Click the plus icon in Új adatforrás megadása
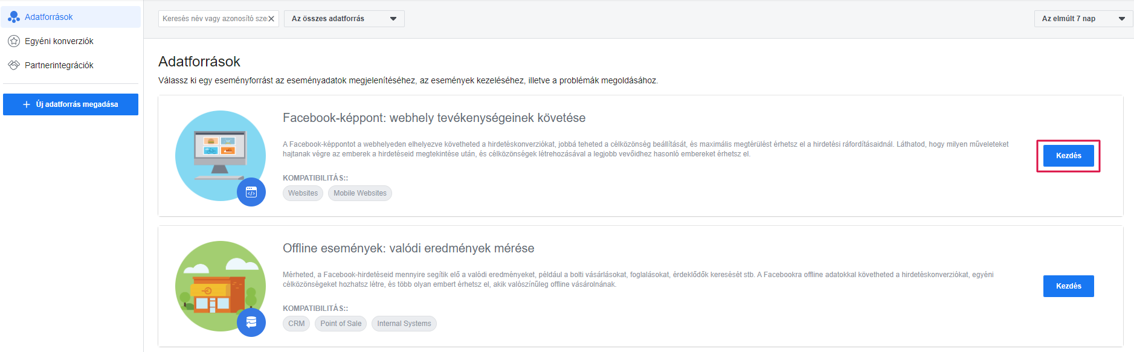This screenshot has height=352, width=1134. tap(27, 104)
